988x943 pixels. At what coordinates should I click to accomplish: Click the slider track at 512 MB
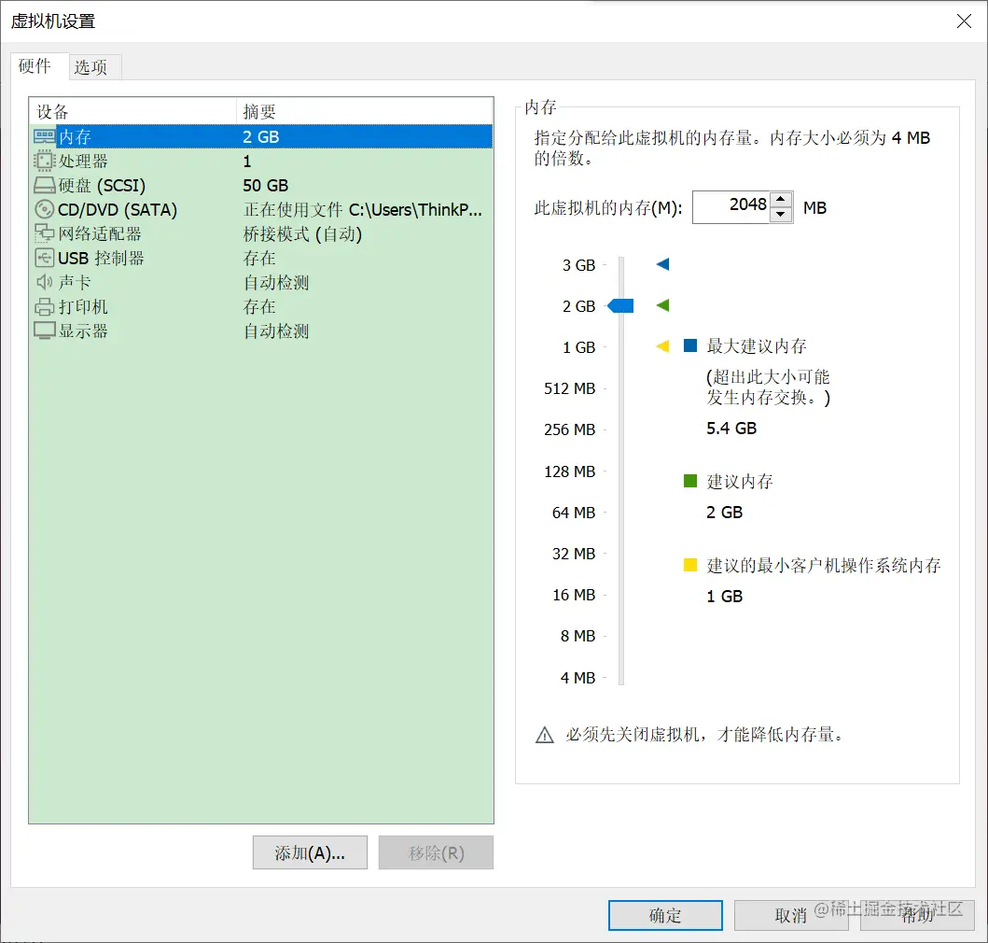pos(621,388)
